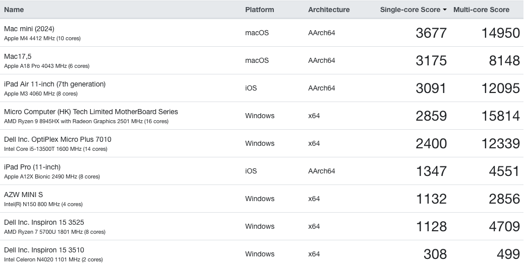Click single-core score 3677
Image resolution: width=525 pixels, height=277 pixels.
431,33
